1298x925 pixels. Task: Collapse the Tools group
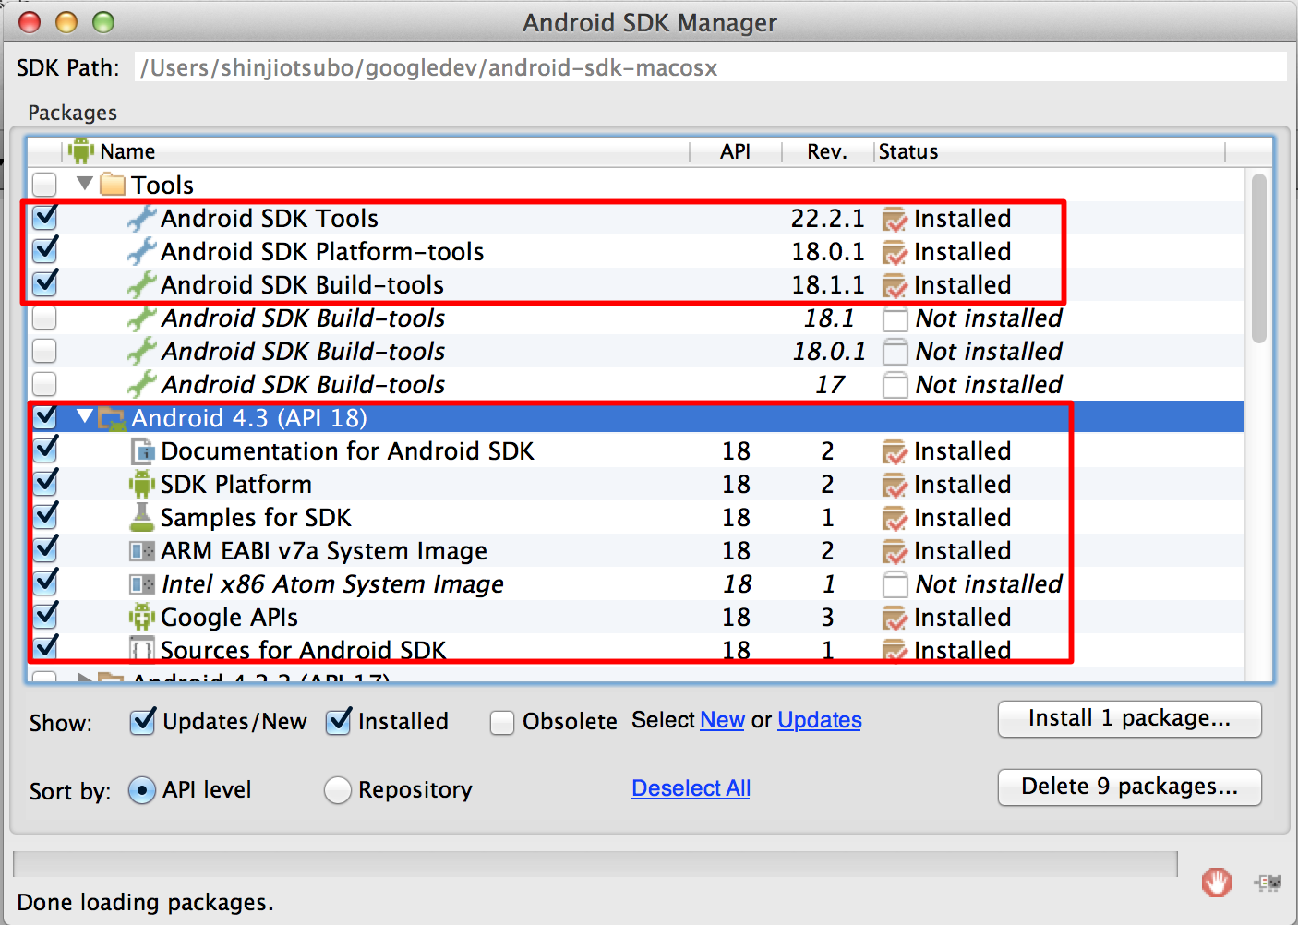coord(84,183)
